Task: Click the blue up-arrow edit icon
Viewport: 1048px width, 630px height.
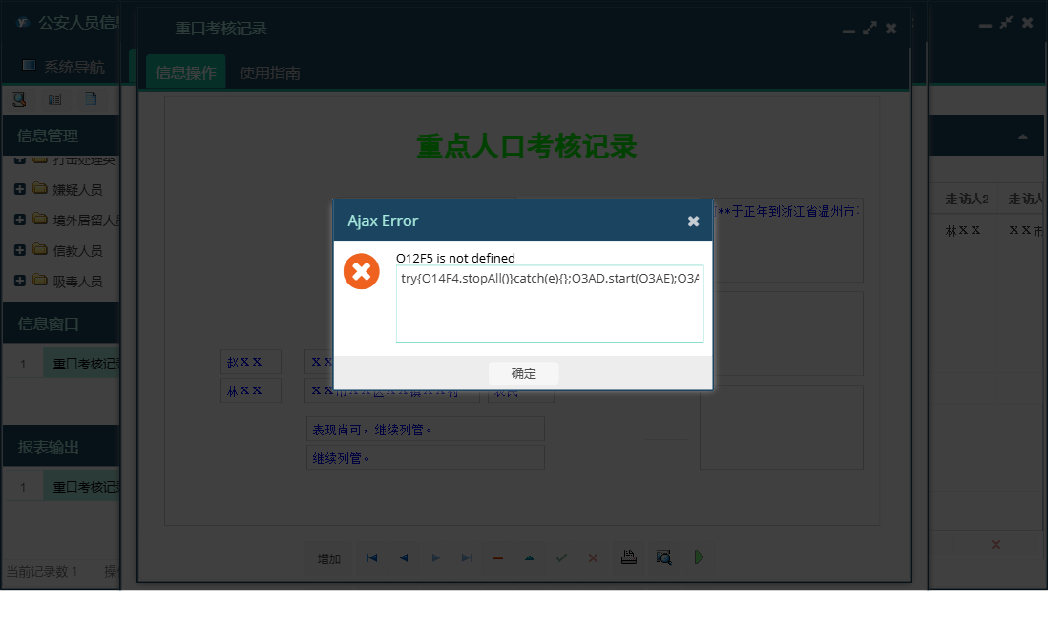Action: click(x=529, y=557)
